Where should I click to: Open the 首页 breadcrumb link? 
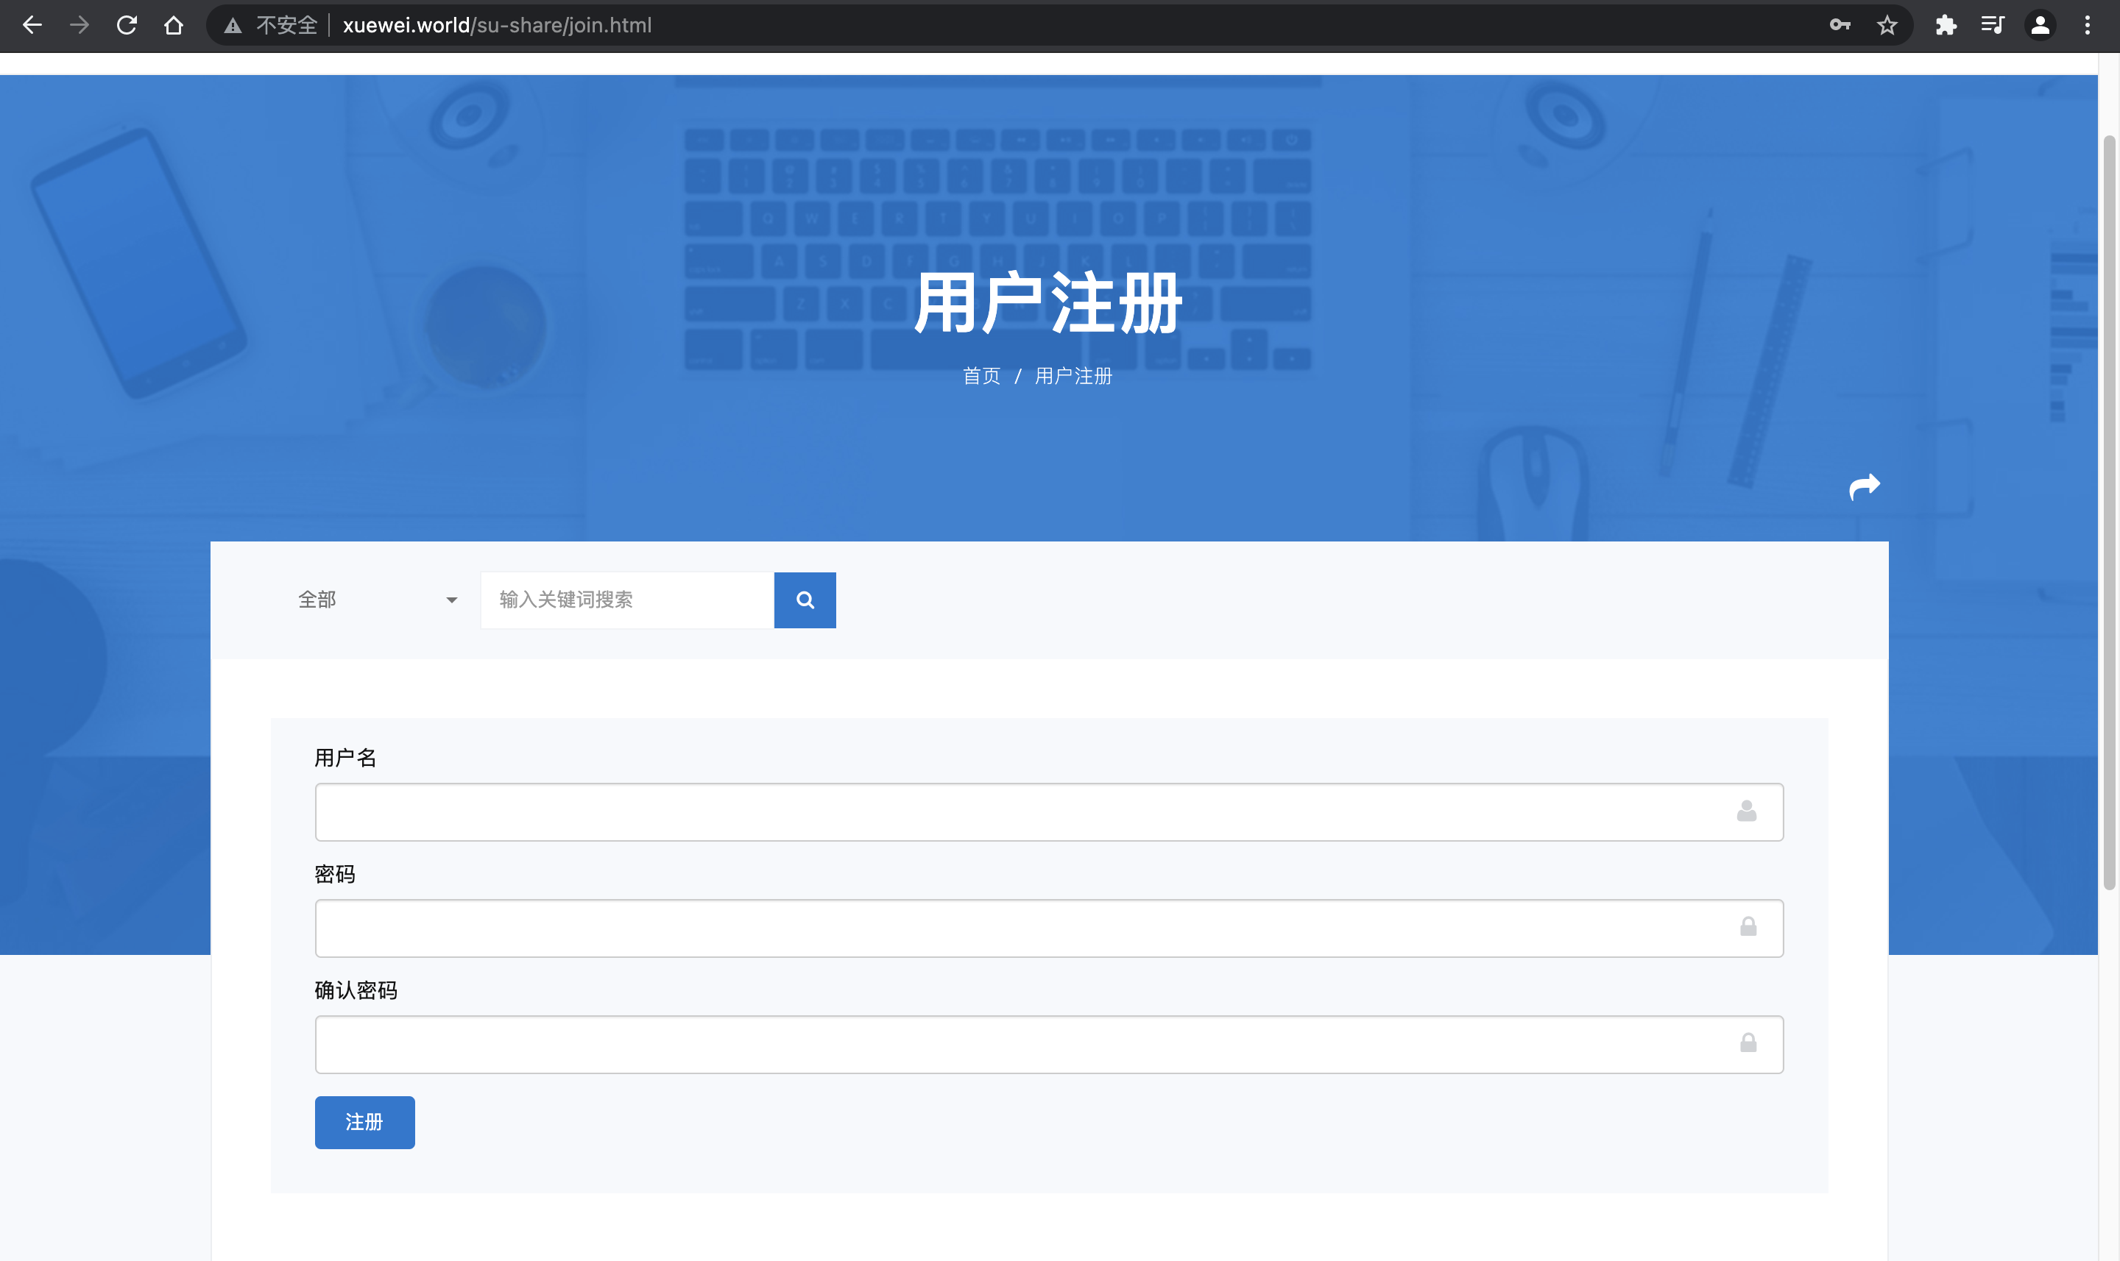981,376
